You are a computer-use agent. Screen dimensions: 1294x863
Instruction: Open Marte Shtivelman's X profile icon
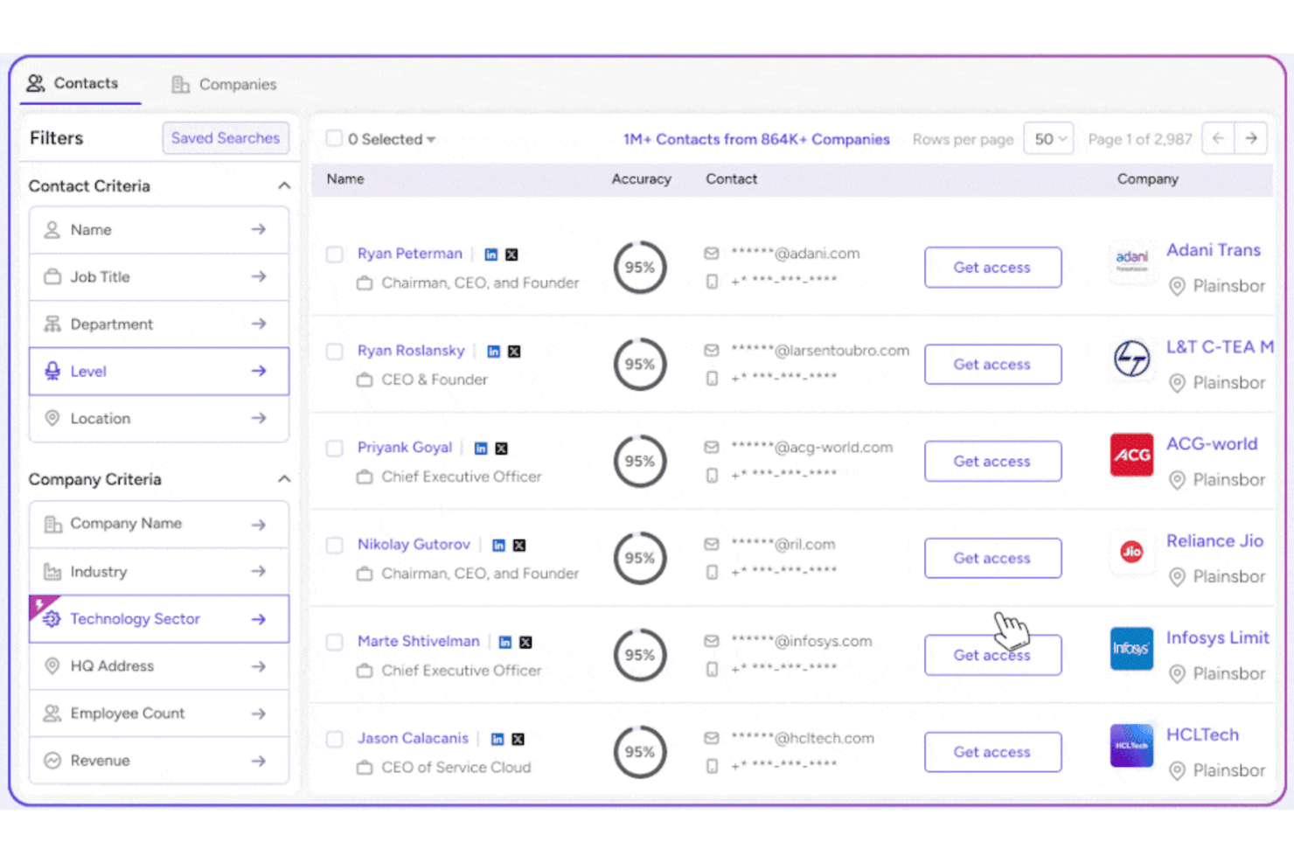pyautogui.click(x=525, y=643)
